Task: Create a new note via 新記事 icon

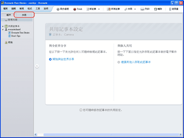Action: tap(88, 9)
